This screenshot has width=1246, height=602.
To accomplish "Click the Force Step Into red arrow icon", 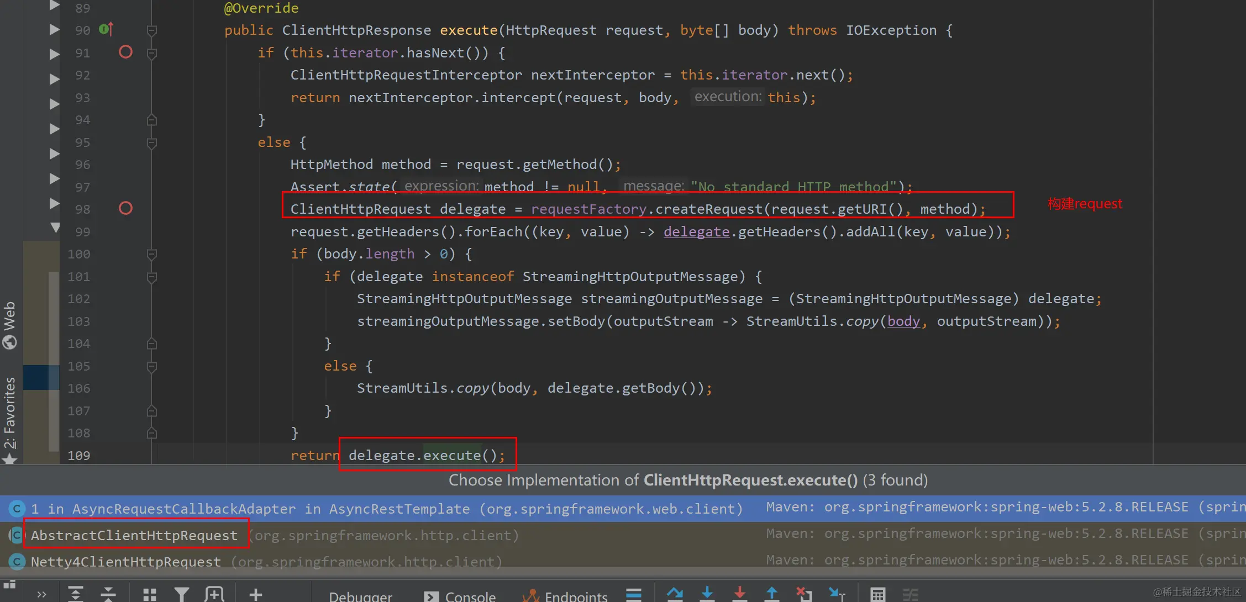I will point(739,594).
